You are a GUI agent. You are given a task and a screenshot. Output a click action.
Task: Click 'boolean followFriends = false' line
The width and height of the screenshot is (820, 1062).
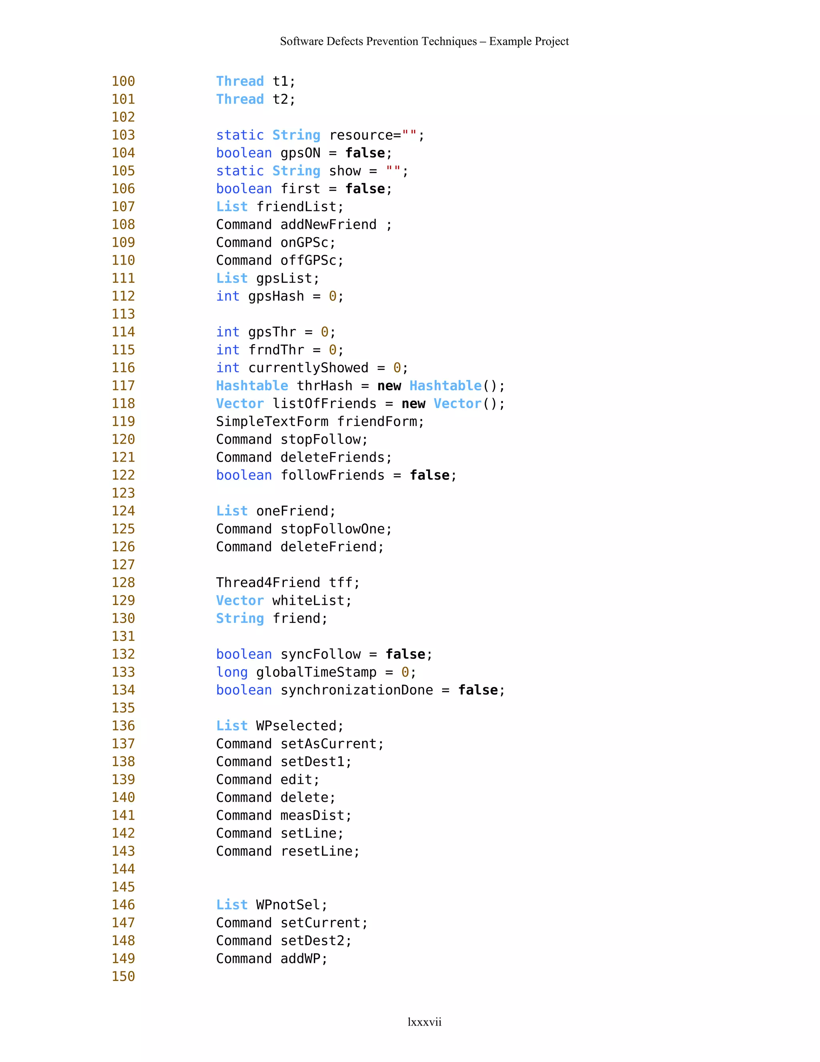pos(336,475)
